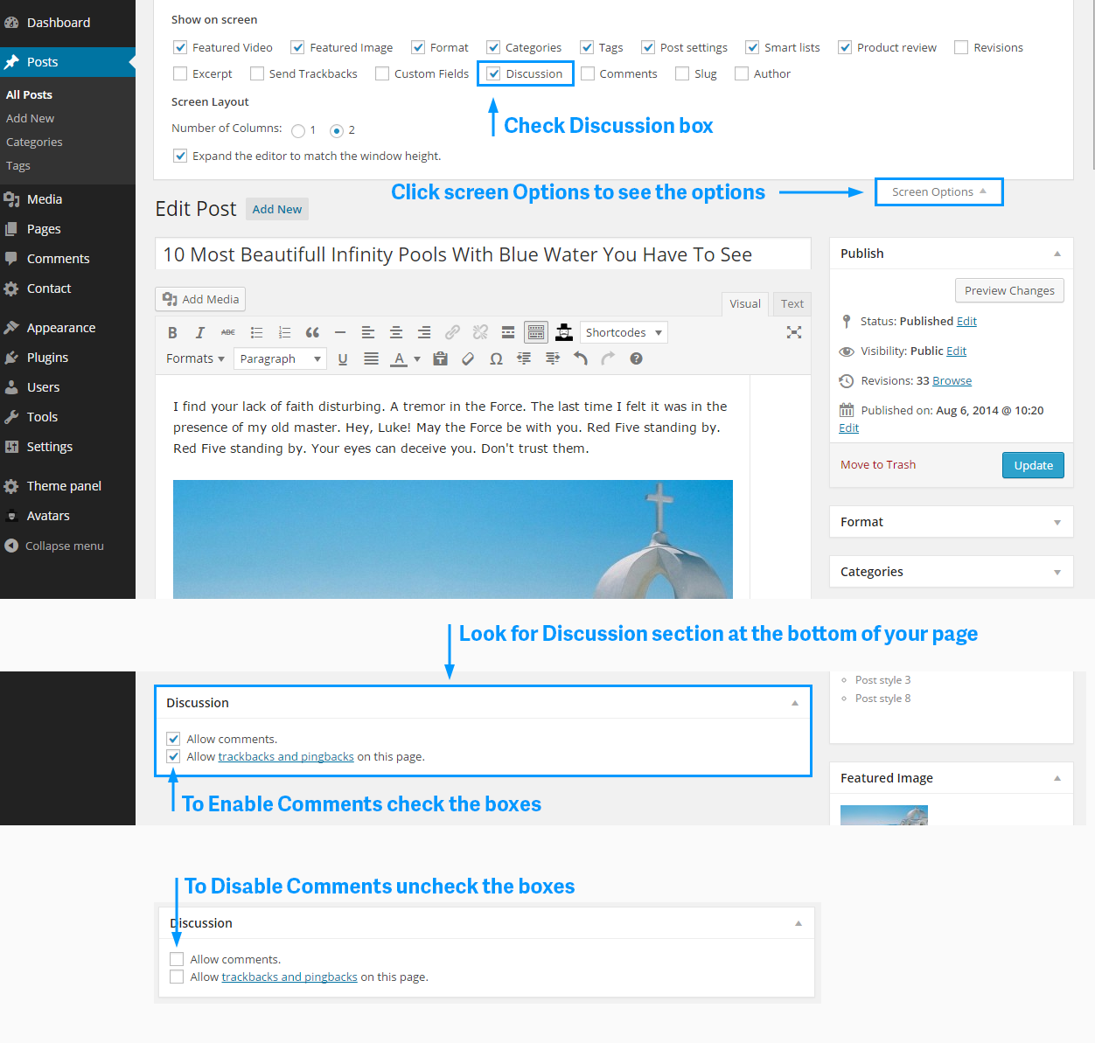Viewport: 1095px width, 1043px height.
Task: Decrease the paragraph indent
Action: [x=524, y=358]
